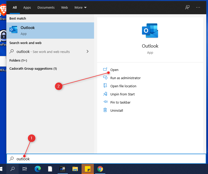The height and width of the screenshot is (174, 208).
Task: Click the Open action icon
Action: click(x=105, y=69)
